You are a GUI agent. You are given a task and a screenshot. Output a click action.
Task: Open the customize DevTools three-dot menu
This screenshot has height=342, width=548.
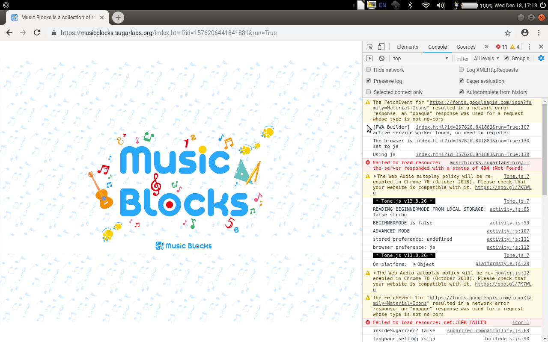(x=529, y=47)
